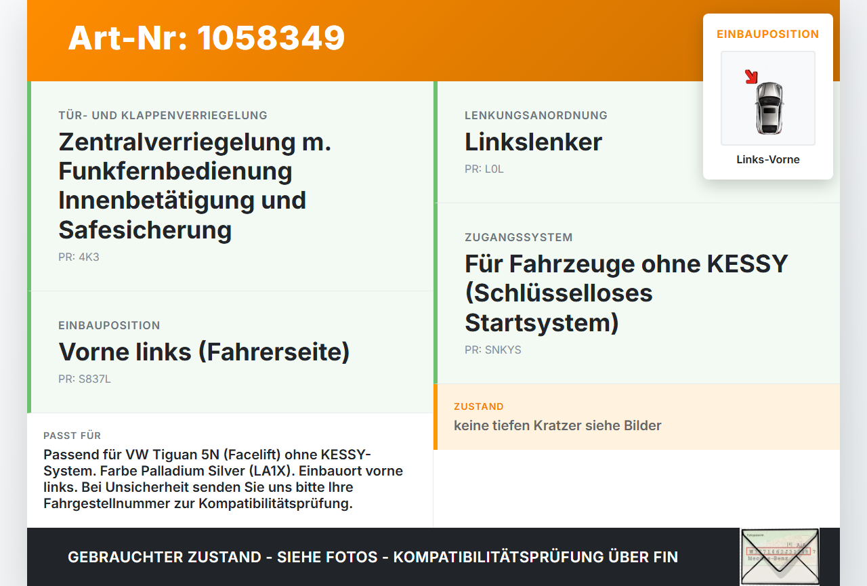Click the Art-Nr: 1058349 heading
867x586 pixels.
207,38
